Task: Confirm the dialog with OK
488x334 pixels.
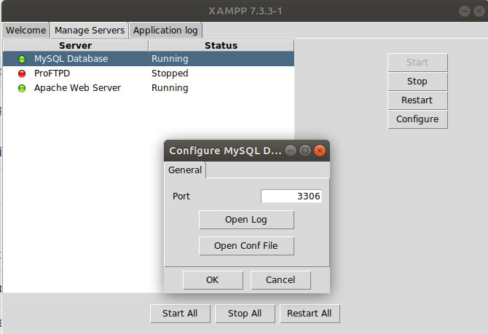Action: tap(213, 280)
